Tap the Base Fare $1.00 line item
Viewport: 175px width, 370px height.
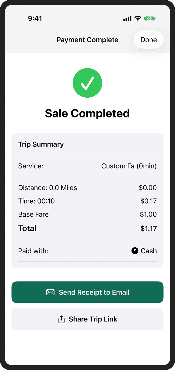click(x=87, y=214)
